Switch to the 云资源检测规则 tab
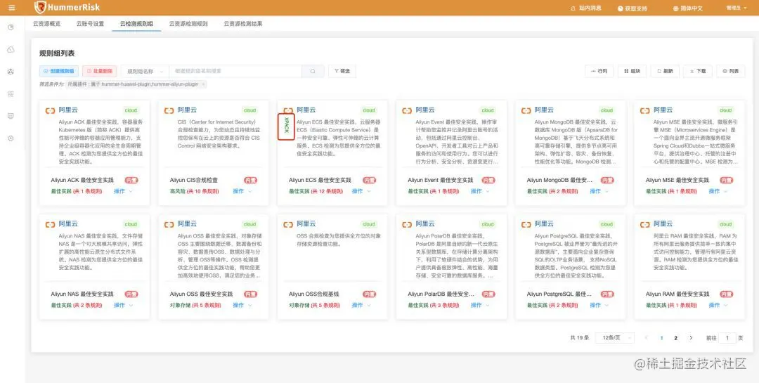 click(188, 23)
